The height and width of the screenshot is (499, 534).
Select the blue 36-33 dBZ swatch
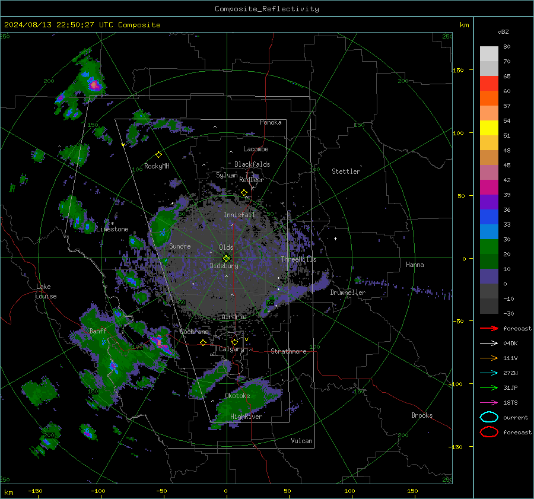(x=489, y=217)
